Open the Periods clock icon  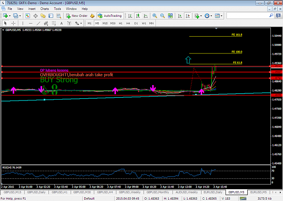(207, 16)
